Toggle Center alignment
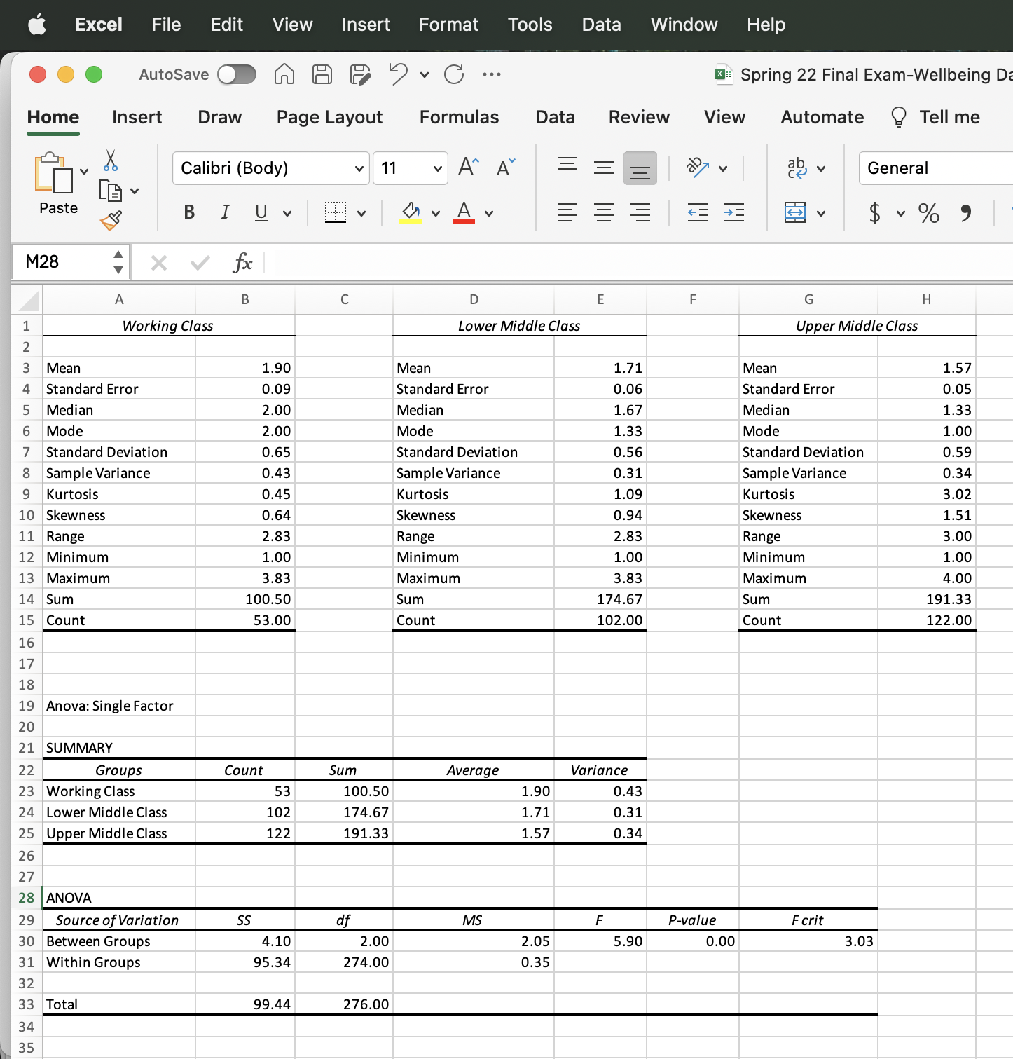Image resolution: width=1013 pixels, height=1059 pixels. 604,212
